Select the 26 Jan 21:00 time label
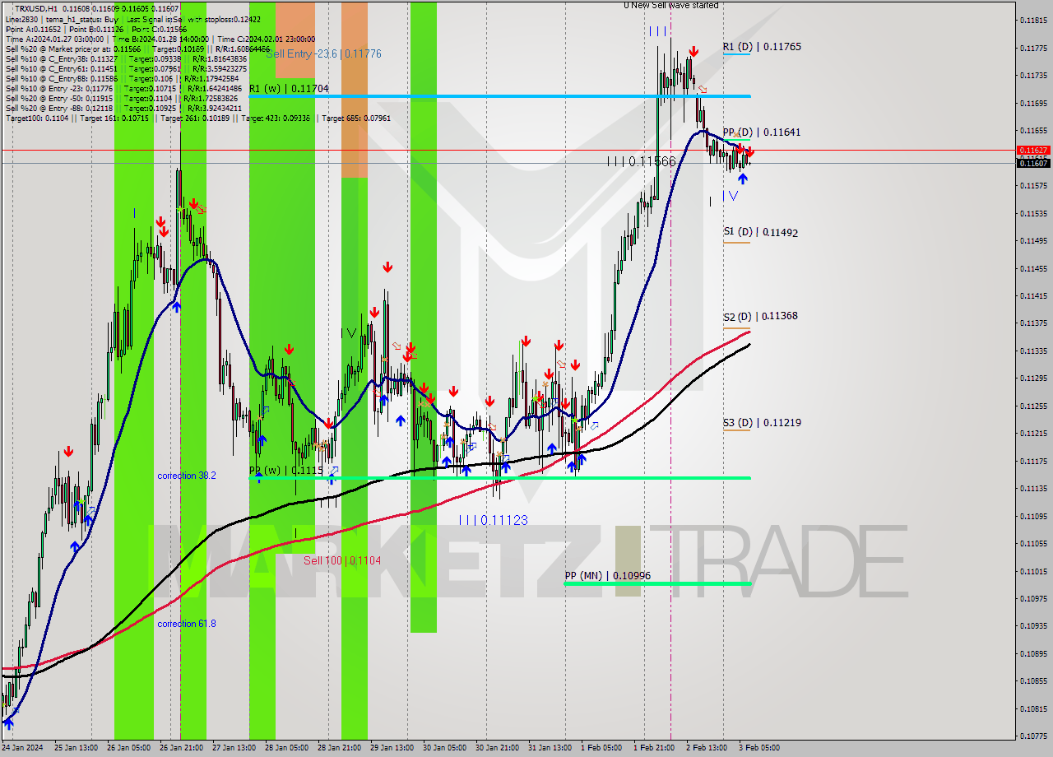The image size is (1053, 757). point(182,748)
